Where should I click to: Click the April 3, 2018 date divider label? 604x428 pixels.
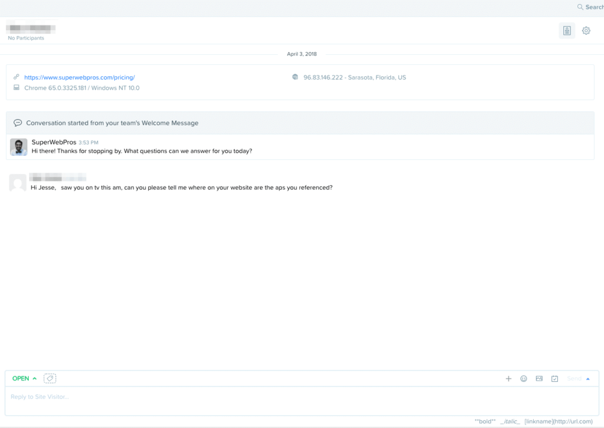pos(301,54)
